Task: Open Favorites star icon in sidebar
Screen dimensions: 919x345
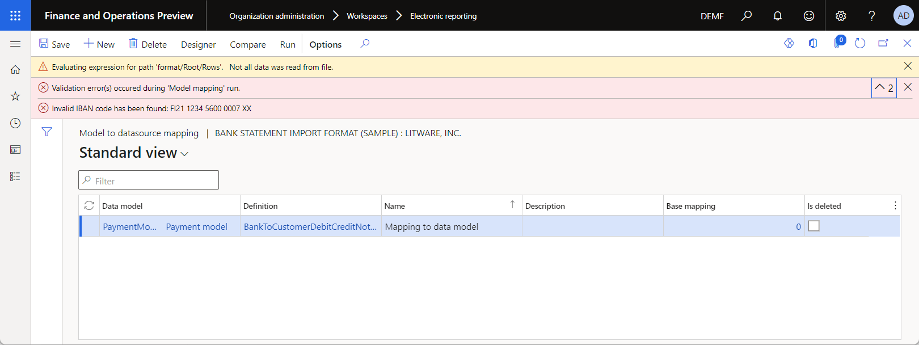Action: 15,96
